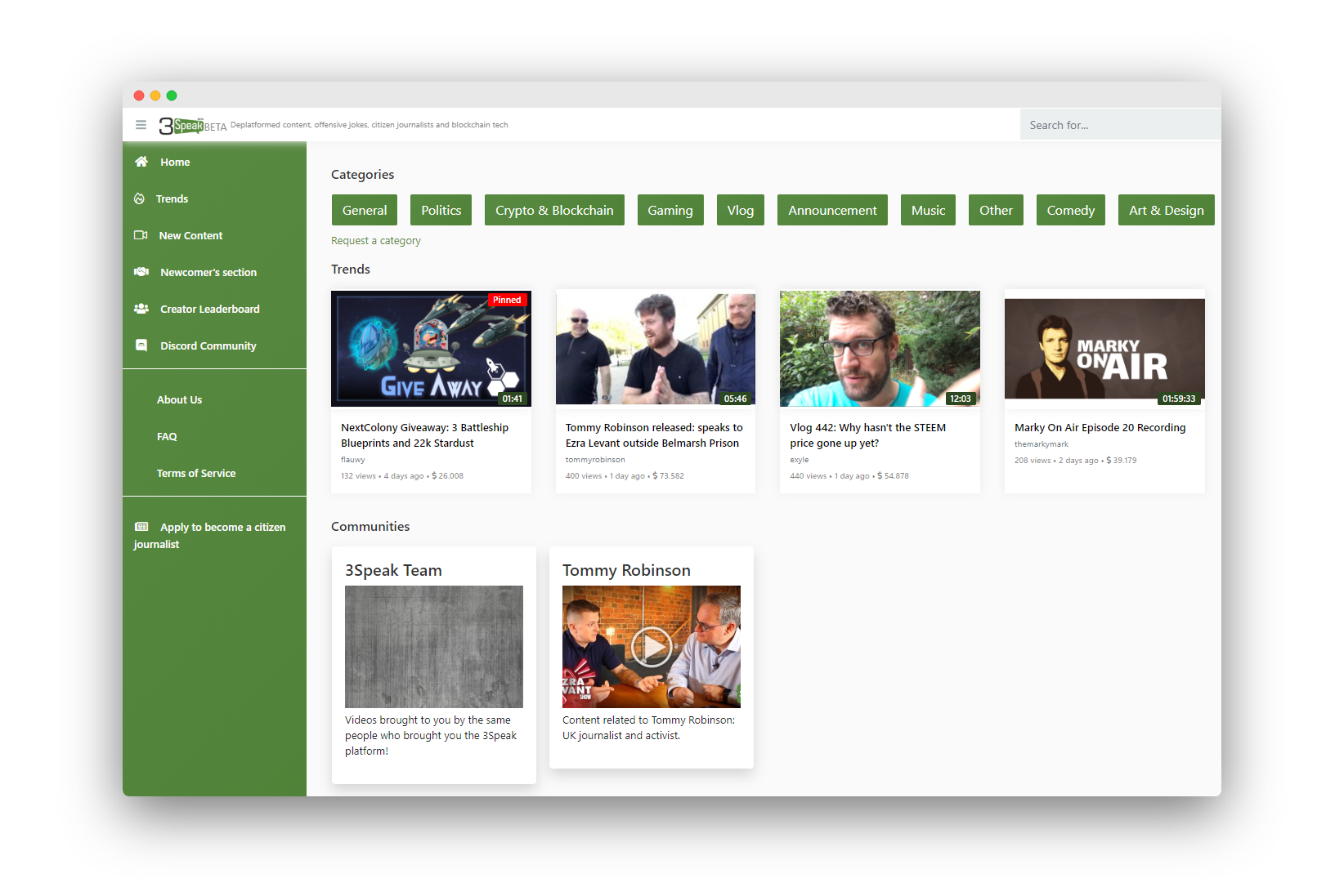The image size is (1344, 878).
Task: Click the 400 views stats line
Action: [x=625, y=476]
